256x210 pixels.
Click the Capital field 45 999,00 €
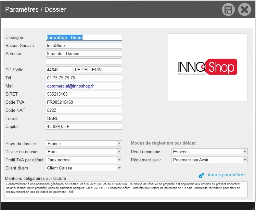pyautogui.click(x=84, y=126)
